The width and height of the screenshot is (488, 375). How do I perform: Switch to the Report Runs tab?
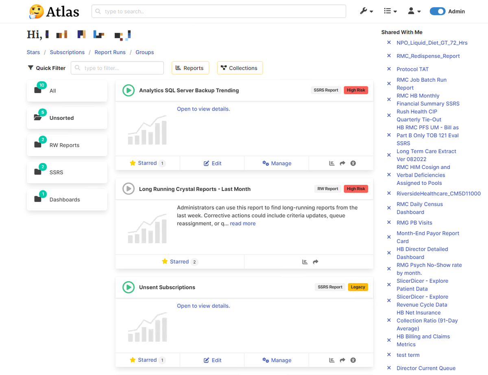(x=110, y=52)
